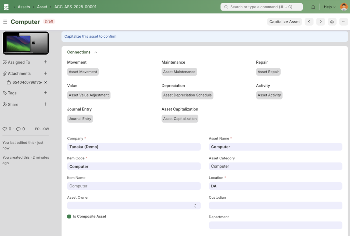Click the print icon button
350x236 pixels.
coord(332,22)
